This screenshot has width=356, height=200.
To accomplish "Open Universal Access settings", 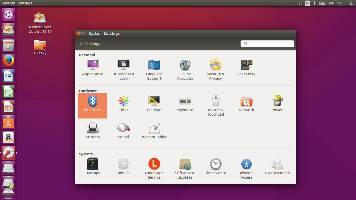I will click(246, 168).
